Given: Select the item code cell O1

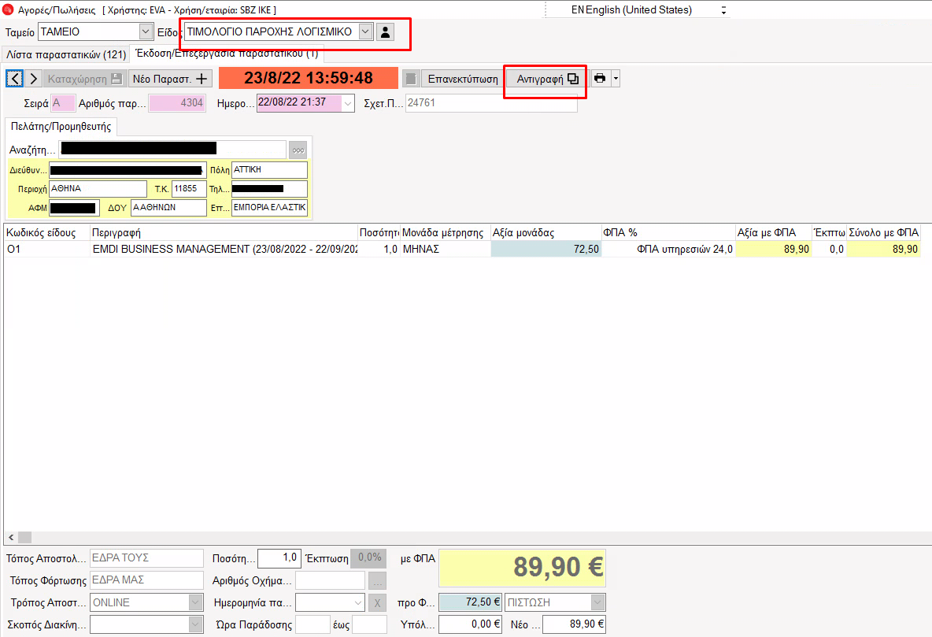Looking at the screenshot, I should tap(47, 249).
